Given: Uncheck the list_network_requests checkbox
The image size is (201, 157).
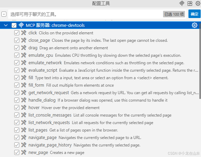Looking at the screenshot, I should [x=17, y=122].
